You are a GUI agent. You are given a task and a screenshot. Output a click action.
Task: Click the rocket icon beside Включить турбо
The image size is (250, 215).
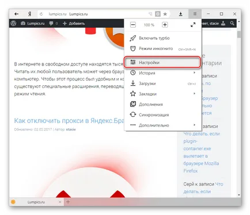click(x=133, y=38)
